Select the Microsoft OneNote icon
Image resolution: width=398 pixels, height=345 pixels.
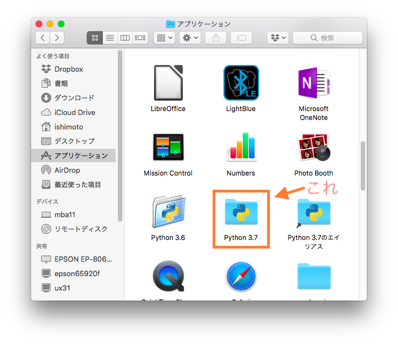tap(314, 83)
